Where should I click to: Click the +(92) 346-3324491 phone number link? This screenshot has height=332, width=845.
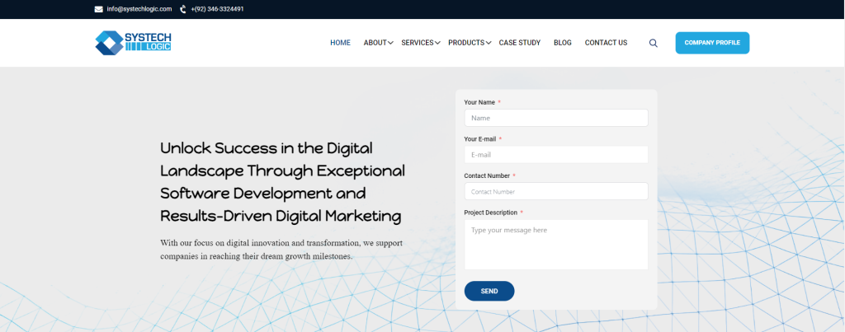pyautogui.click(x=217, y=9)
